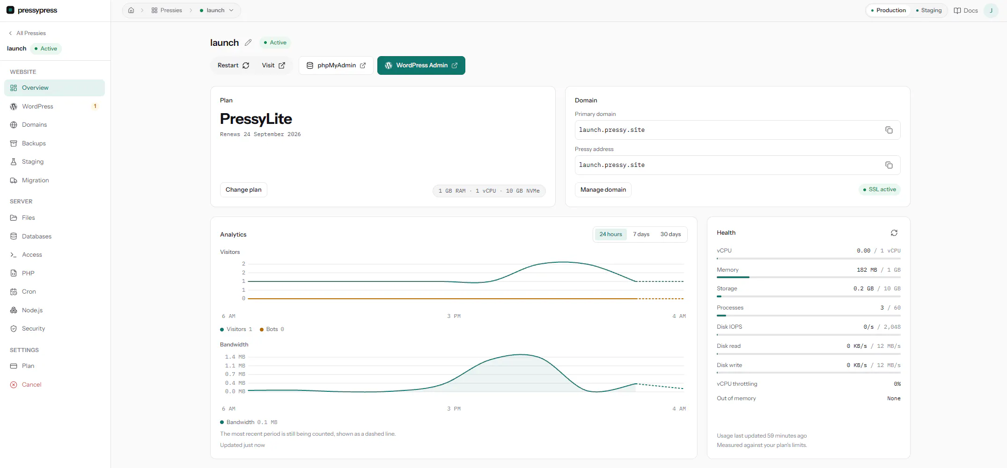Viewport: 1007px width, 468px height.
Task: Go back to All Pressies
Action: point(27,33)
